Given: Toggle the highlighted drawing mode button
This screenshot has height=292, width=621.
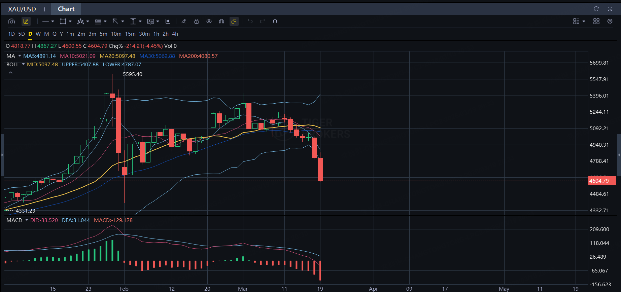Looking at the screenshot, I should coord(26,21).
